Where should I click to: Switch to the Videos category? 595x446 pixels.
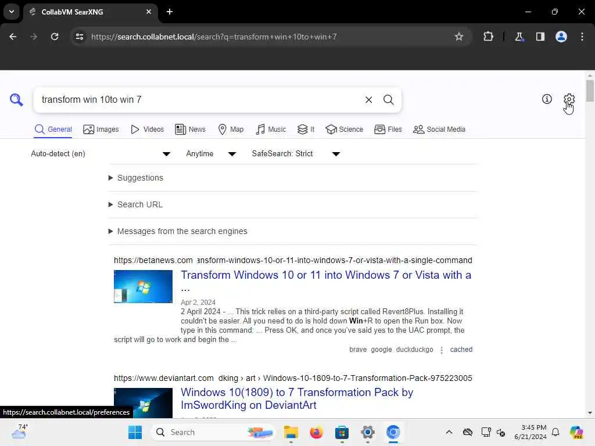pyautogui.click(x=147, y=130)
